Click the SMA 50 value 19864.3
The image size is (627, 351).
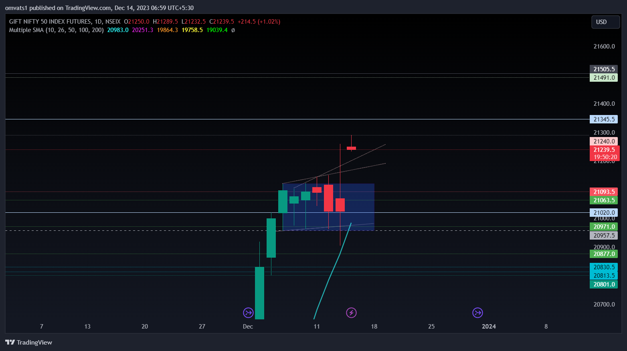168,30
